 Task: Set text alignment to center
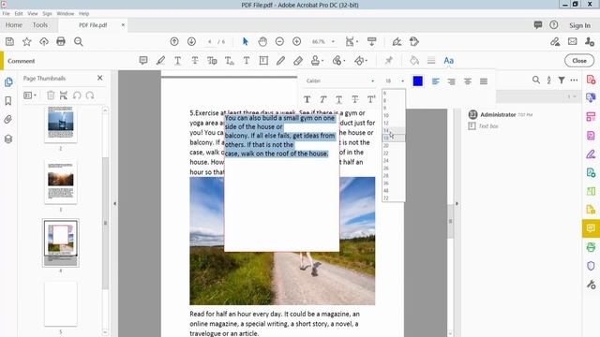click(468, 81)
